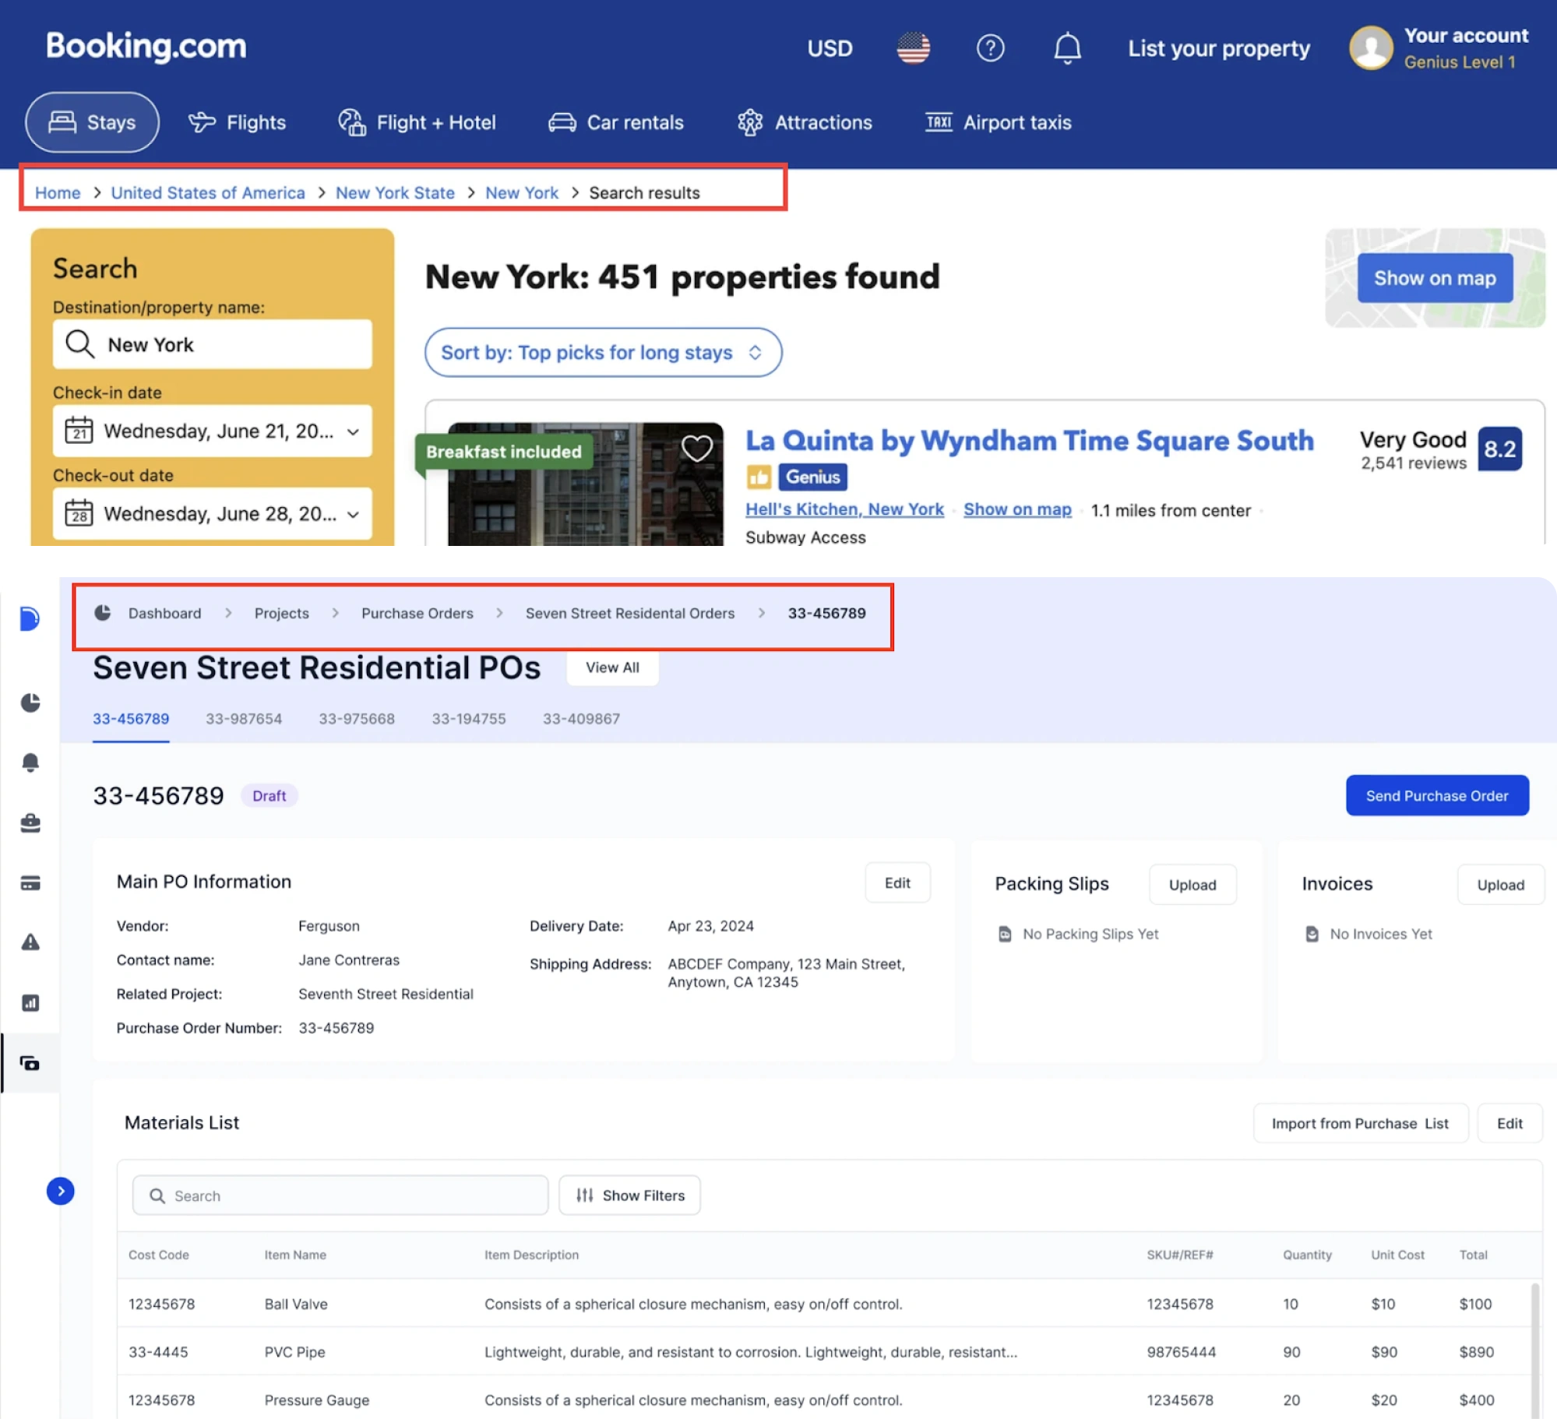Open reports via the bar chart sidebar icon
The height and width of the screenshot is (1419, 1557).
pyautogui.click(x=30, y=1003)
